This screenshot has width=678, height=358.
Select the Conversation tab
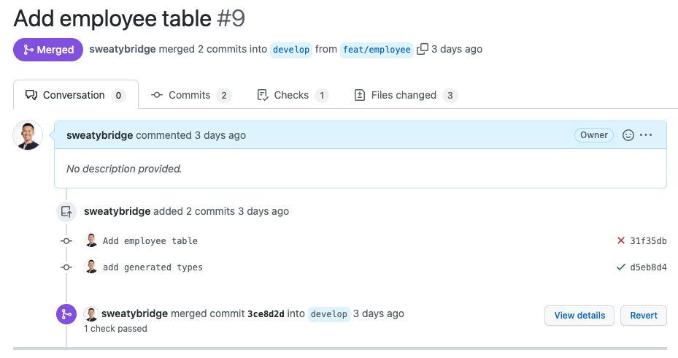click(x=76, y=95)
